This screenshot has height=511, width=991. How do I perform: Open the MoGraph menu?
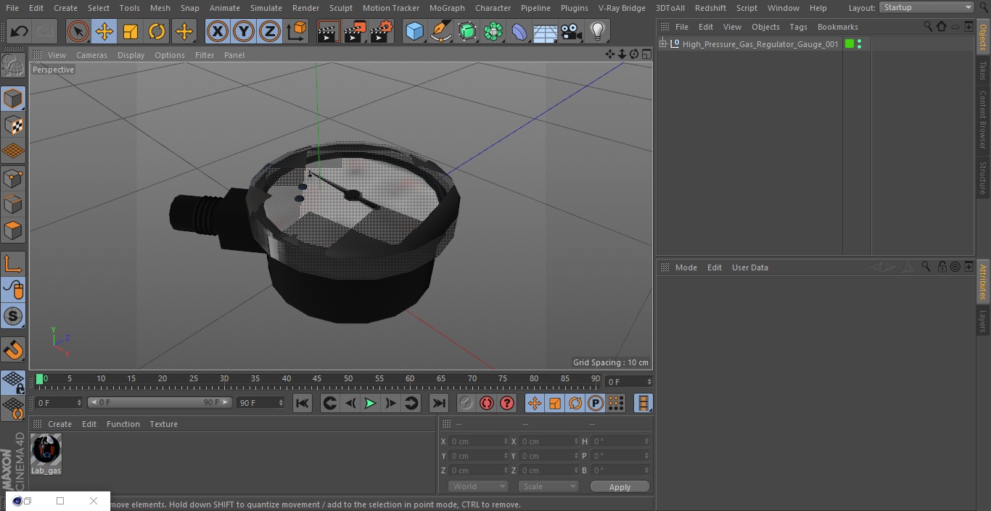point(447,8)
